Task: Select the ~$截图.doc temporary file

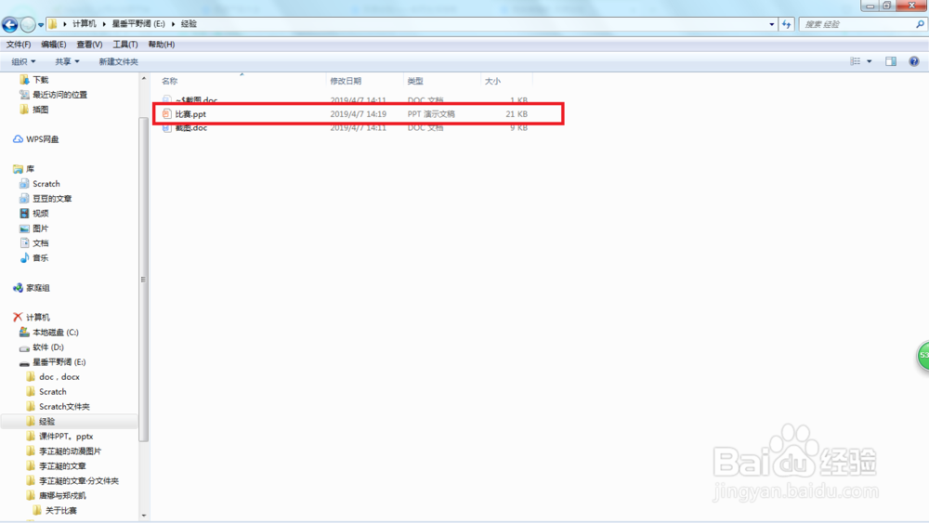Action: (x=196, y=100)
